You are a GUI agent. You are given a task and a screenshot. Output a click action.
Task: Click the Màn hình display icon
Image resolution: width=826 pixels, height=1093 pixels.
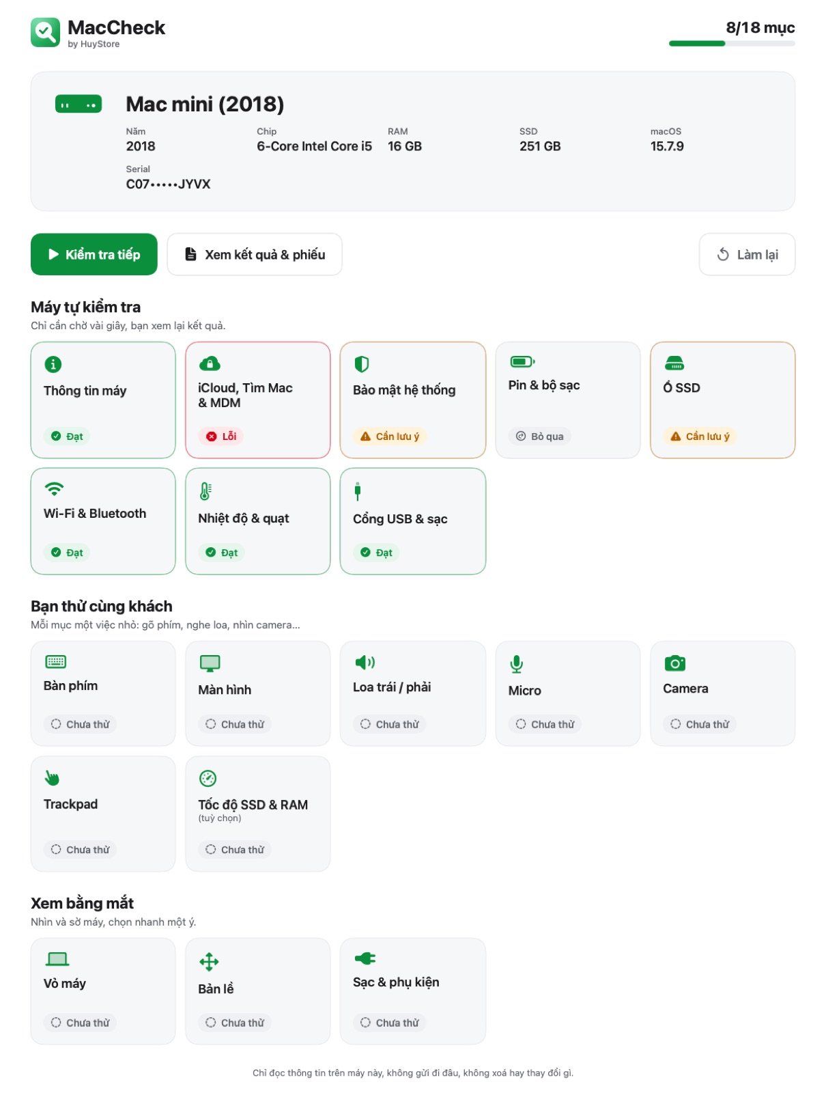[210, 663]
